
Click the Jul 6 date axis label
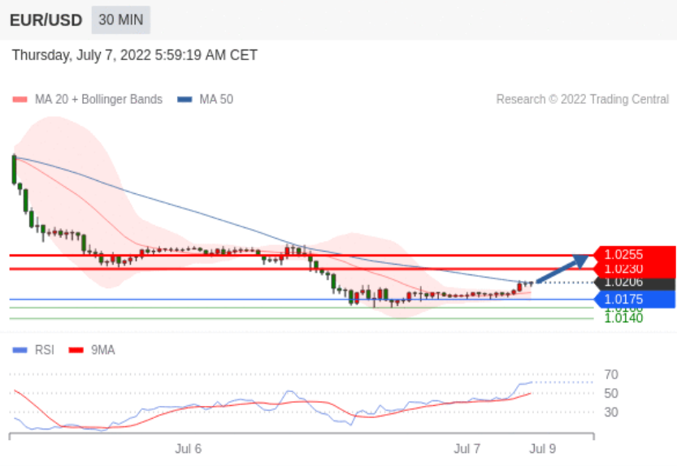click(x=188, y=449)
